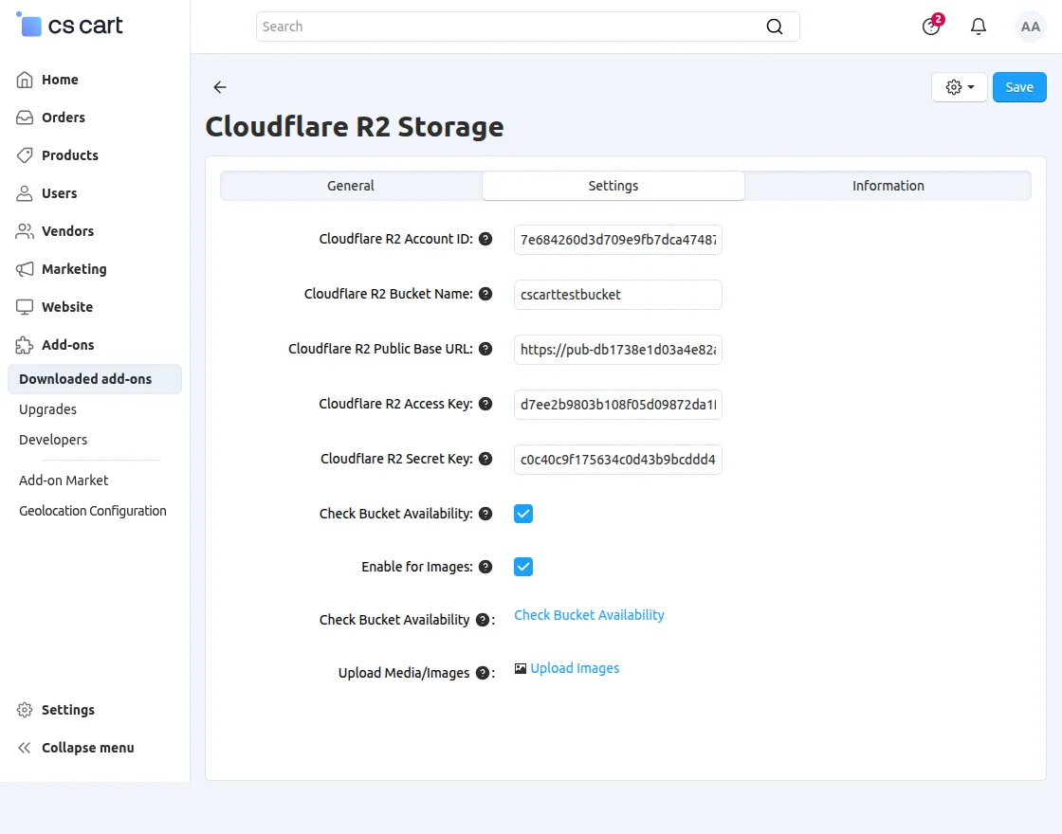Screen dimensions: 1062x834
Task: Open the Add-on Market link
Action: (x=64, y=480)
